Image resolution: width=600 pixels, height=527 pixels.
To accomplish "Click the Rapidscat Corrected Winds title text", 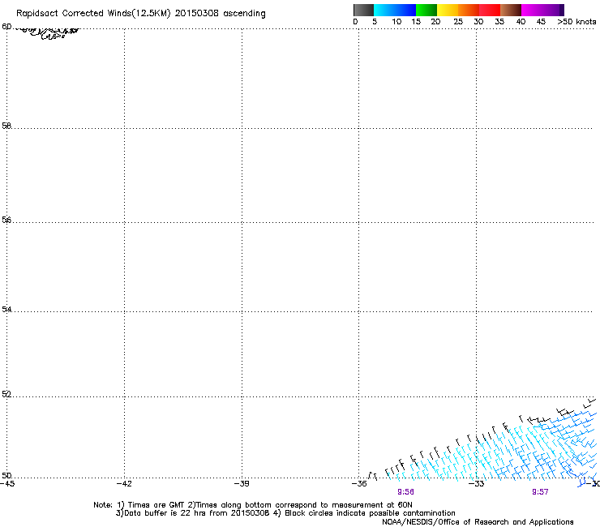I will click(x=141, y=14).
